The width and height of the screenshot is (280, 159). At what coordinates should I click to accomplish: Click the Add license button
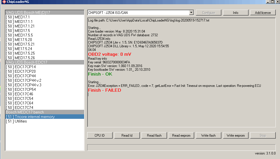click(263, 13)
